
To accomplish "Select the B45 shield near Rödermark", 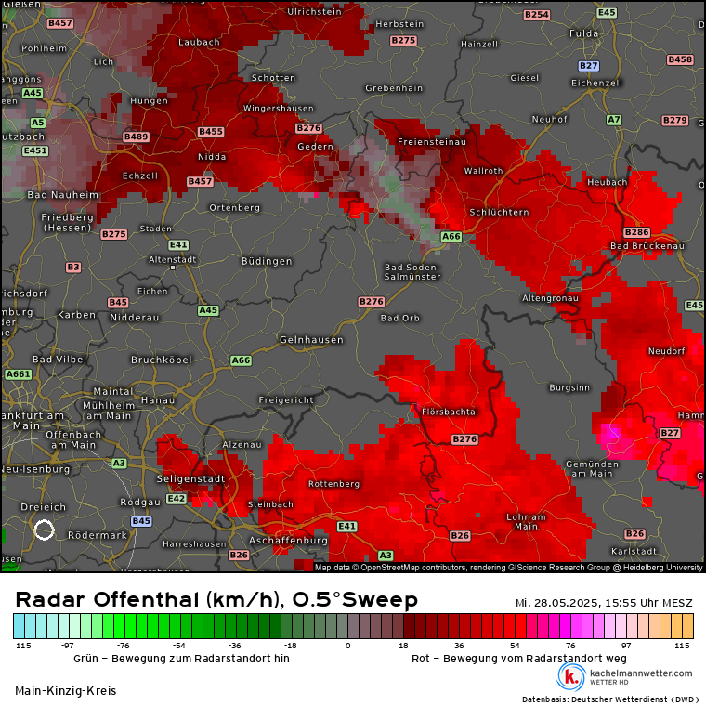I will (x=141, y=521).
